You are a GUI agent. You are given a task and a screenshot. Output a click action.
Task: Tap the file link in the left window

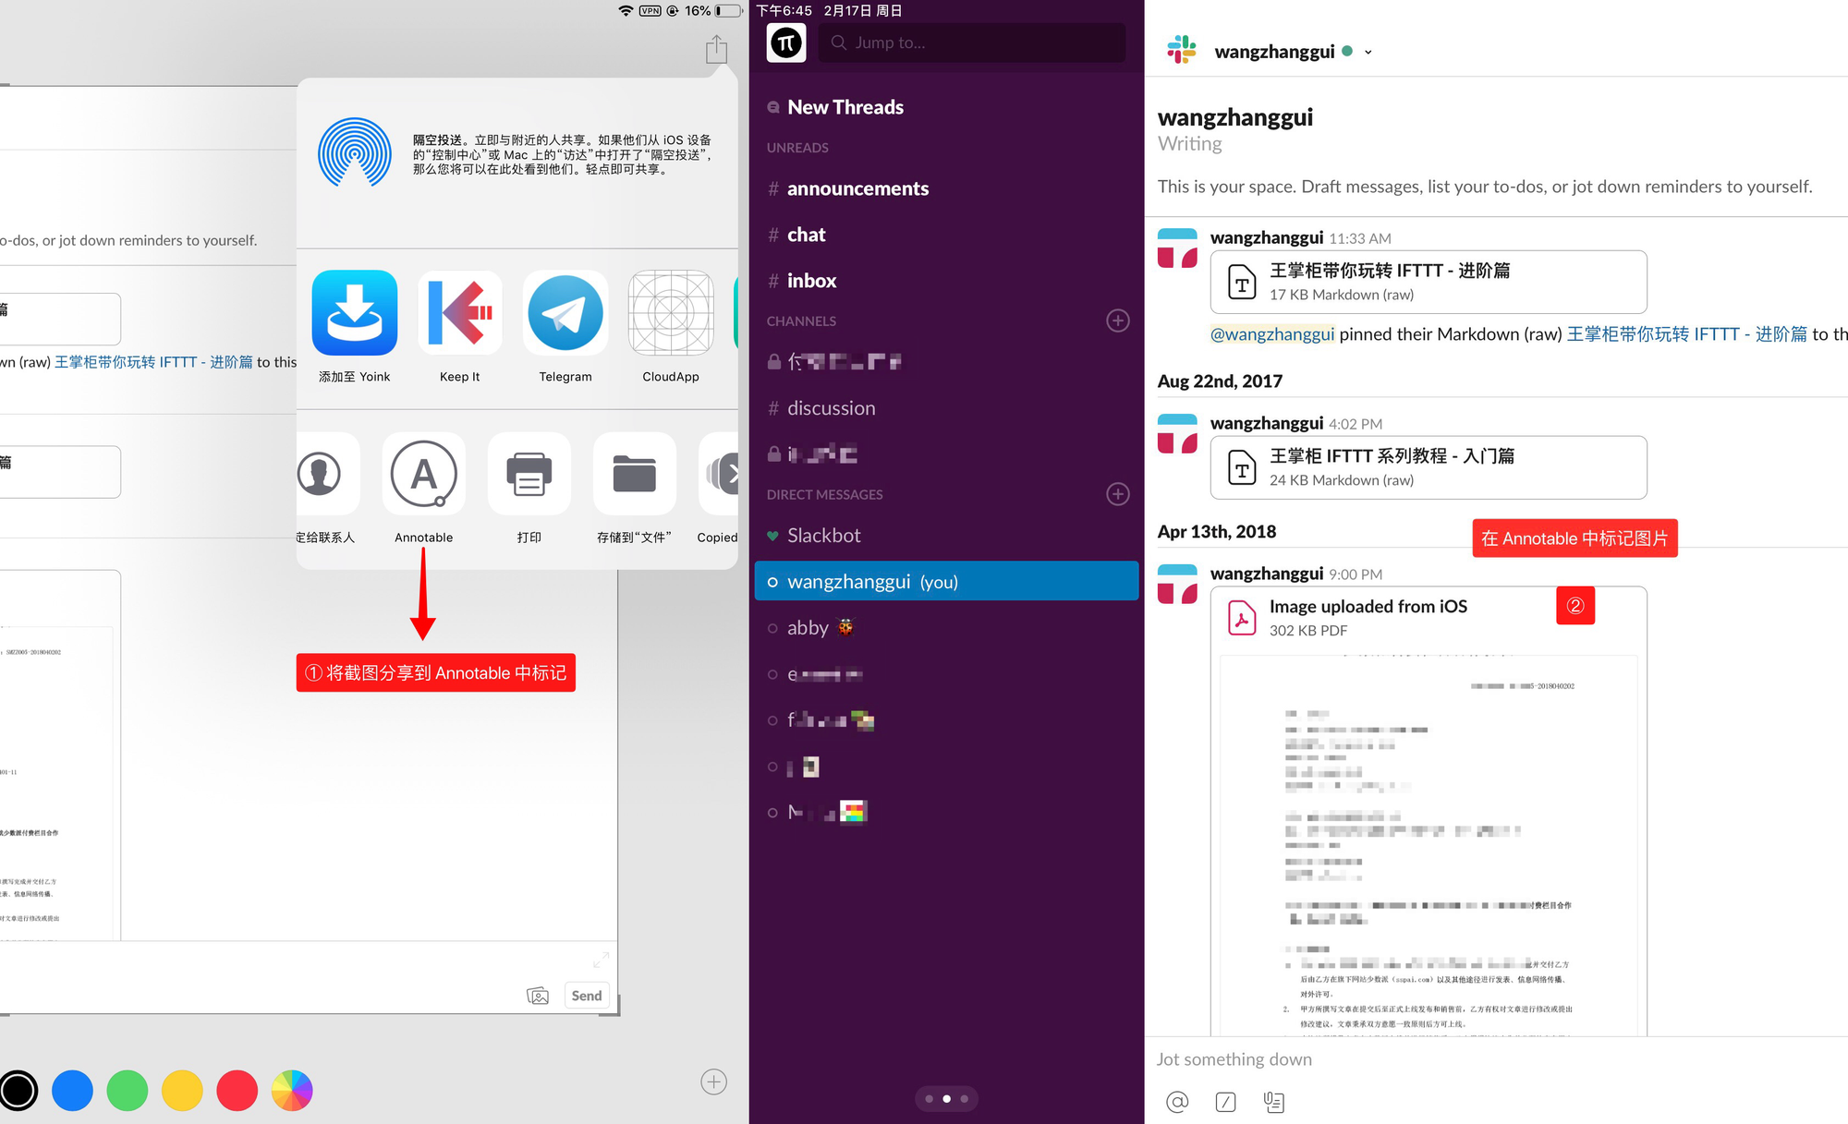(x=153, y=362)
